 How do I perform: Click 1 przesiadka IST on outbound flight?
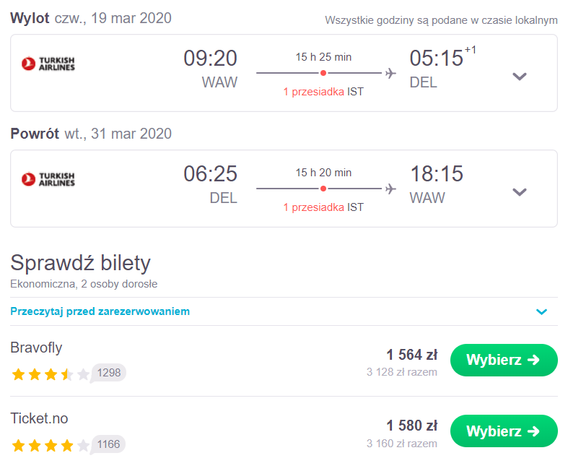tap(323, 92)
